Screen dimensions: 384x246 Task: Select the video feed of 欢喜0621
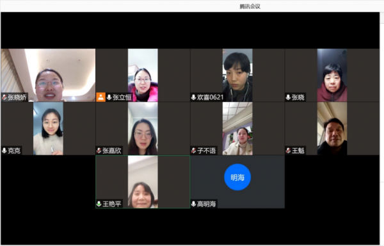pyautogui.click(x=237, y=75)
